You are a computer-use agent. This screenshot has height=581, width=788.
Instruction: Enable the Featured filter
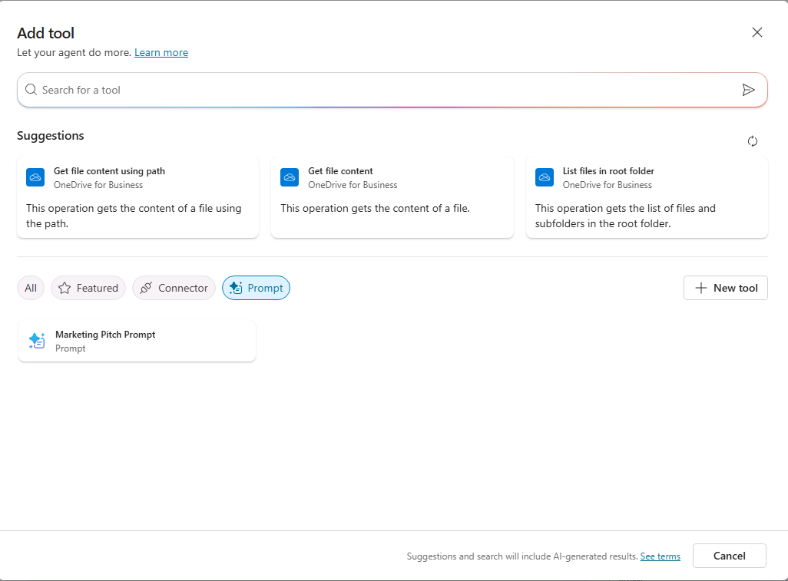(x=88, y=288)
